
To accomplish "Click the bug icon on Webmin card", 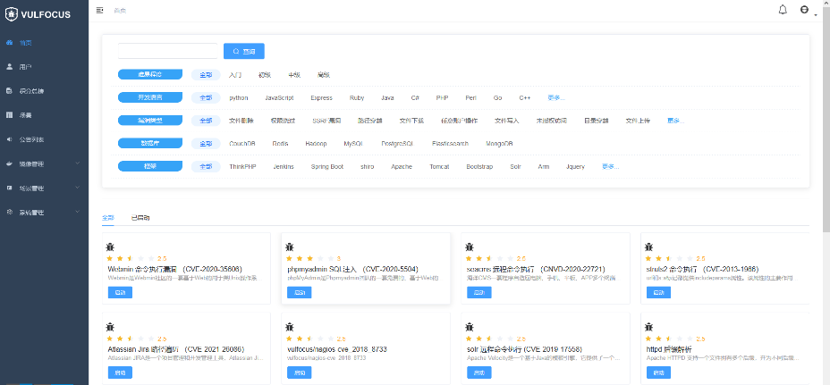I will click(109, 247).
